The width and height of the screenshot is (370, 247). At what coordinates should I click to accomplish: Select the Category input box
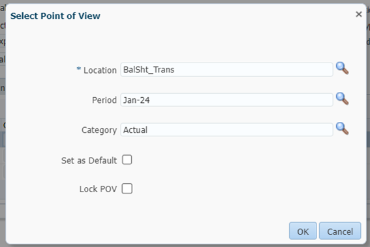226,130
